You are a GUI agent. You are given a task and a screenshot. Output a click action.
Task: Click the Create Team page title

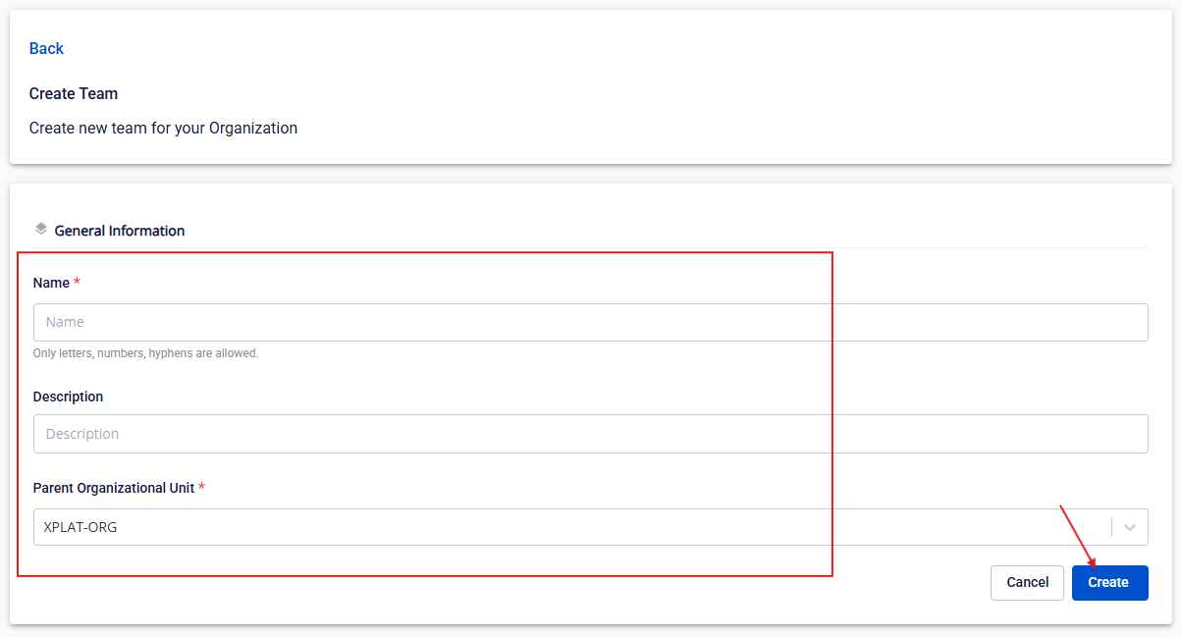(x=74, y=93)
